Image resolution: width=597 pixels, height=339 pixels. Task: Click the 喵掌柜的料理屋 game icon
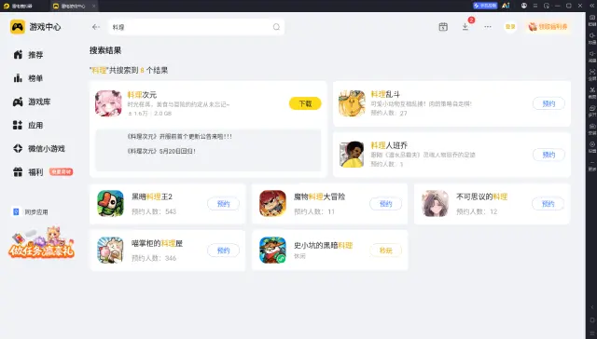coord(110,251)
